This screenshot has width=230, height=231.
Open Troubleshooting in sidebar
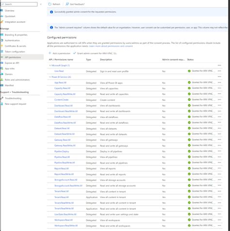click(13, 98)
